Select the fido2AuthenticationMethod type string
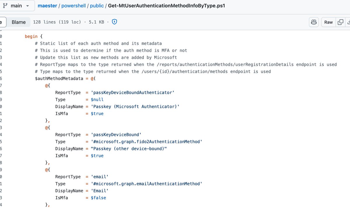The width and height of the screenshot is (350, 208). click(146, 142)
